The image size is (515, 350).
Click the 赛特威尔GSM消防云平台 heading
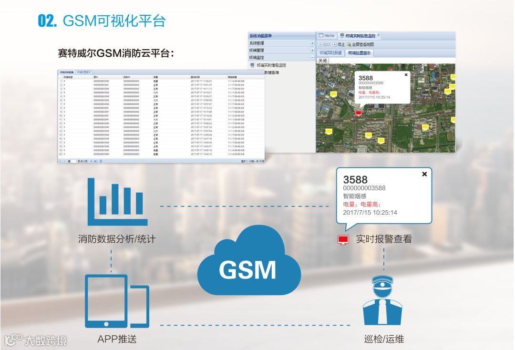click(x=115, y=53)
